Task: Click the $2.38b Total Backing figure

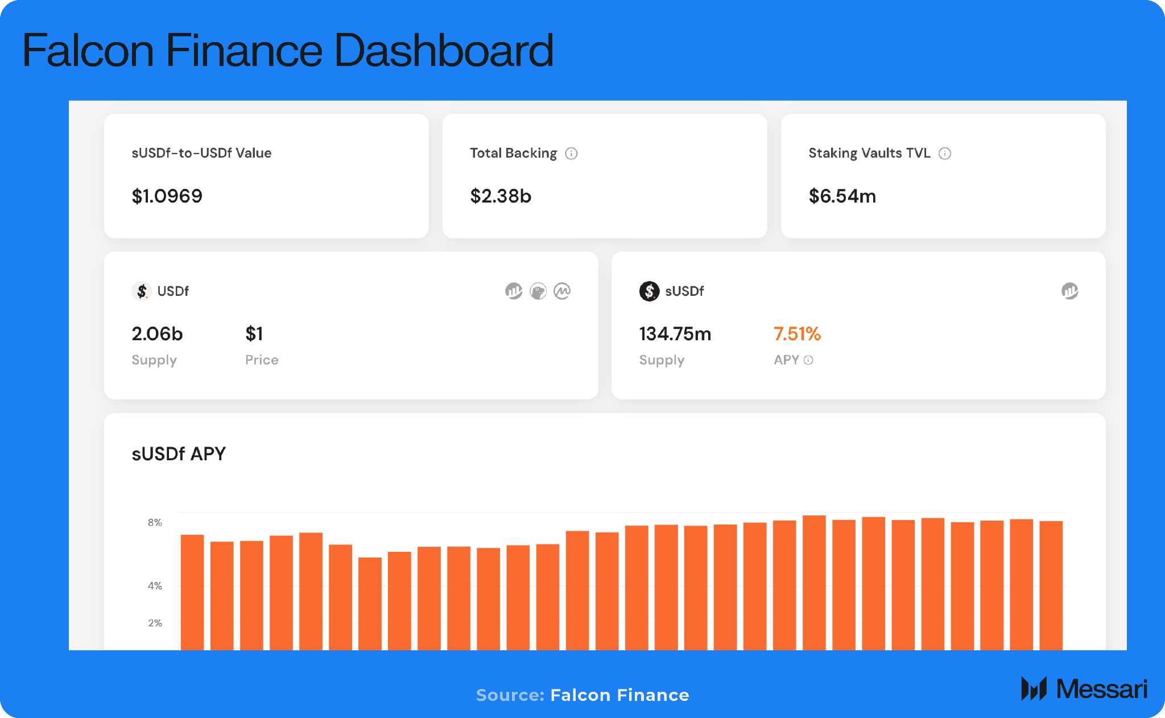Action: pyautogui.click(x=501, y=196)
